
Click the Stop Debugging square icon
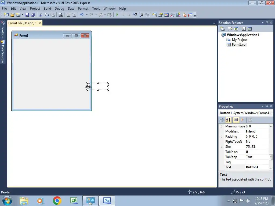click(129, 15)
